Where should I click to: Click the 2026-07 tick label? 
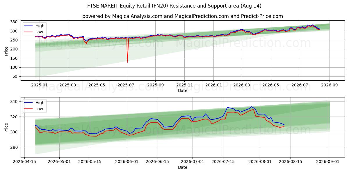300,85
